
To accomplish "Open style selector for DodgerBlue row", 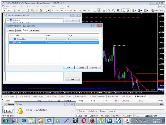I will point(83,39).
